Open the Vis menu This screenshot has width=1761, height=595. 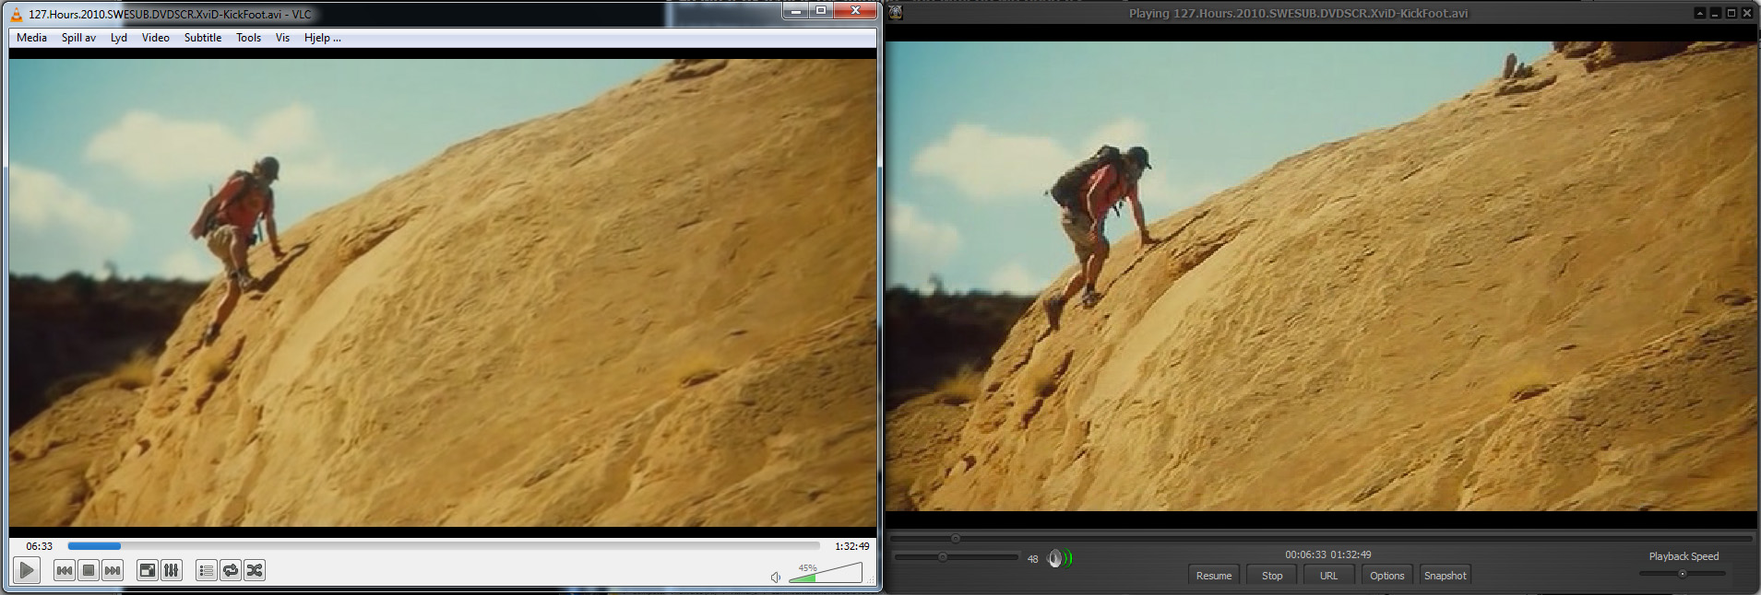pos(282,38)
